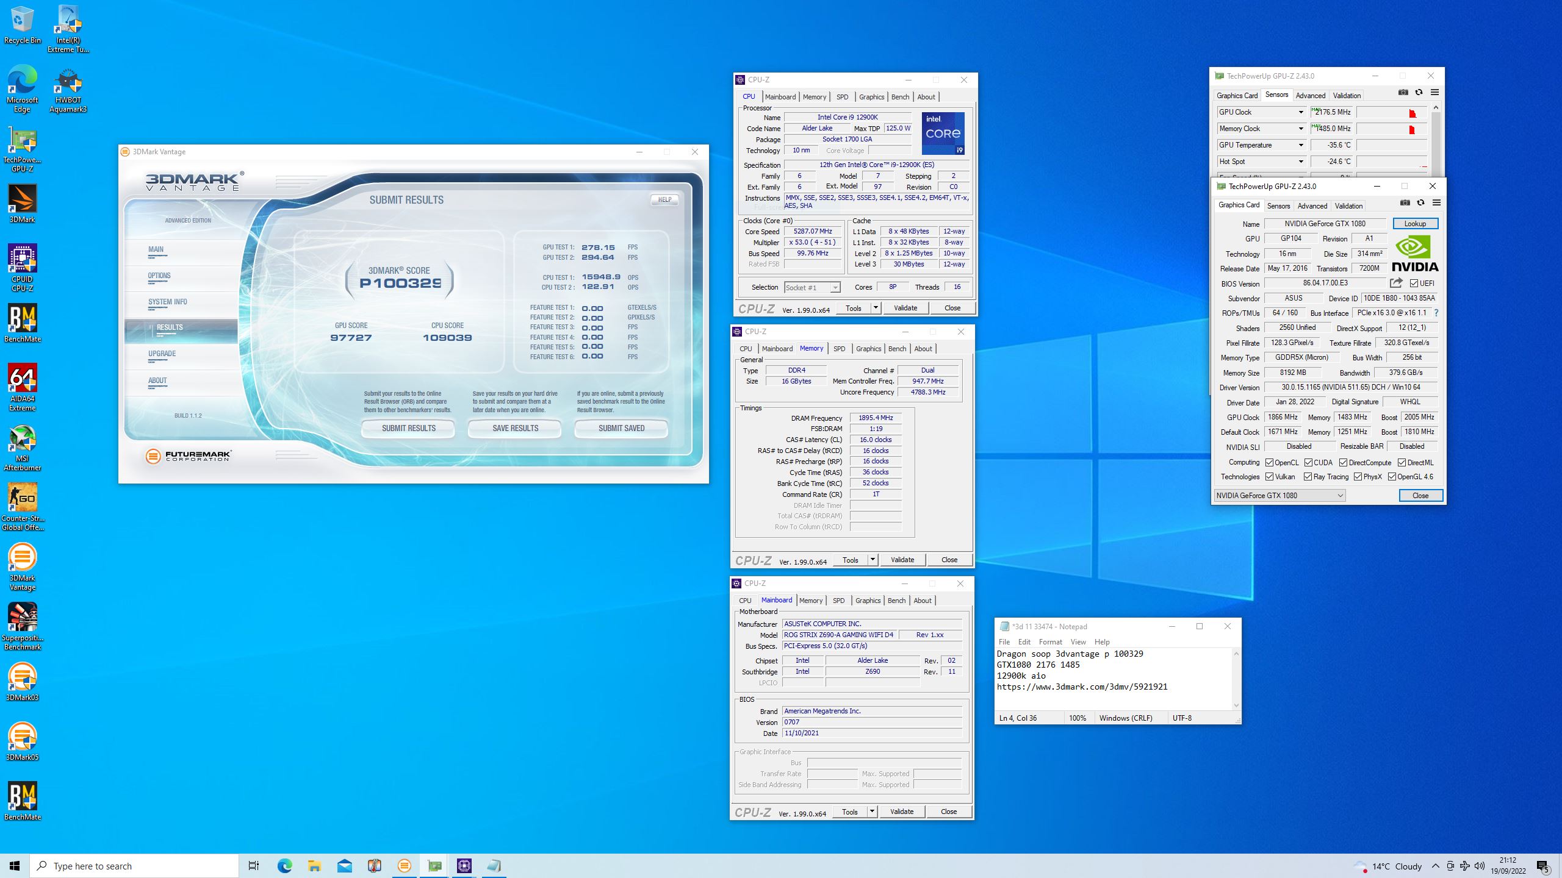
Task: Open Format menu in Notepad
Action: 1050,642
